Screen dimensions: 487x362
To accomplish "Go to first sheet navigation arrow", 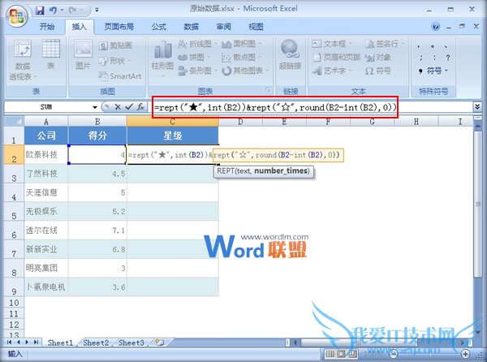I will pos(9,343).
